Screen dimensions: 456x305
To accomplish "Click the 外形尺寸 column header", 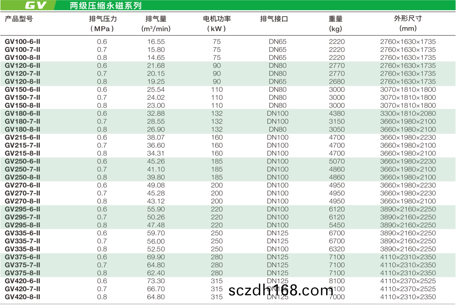I will pyautogui.click(x=408, y=19).
